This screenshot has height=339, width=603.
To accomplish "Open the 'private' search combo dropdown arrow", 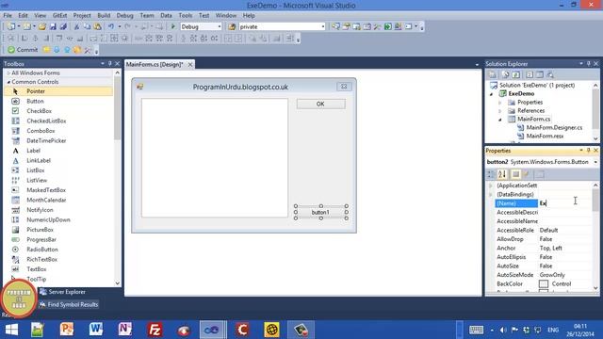I will pos(322,26).
